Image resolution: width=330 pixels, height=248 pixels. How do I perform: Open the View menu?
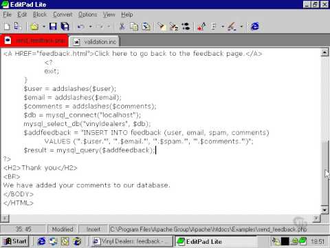109,14
